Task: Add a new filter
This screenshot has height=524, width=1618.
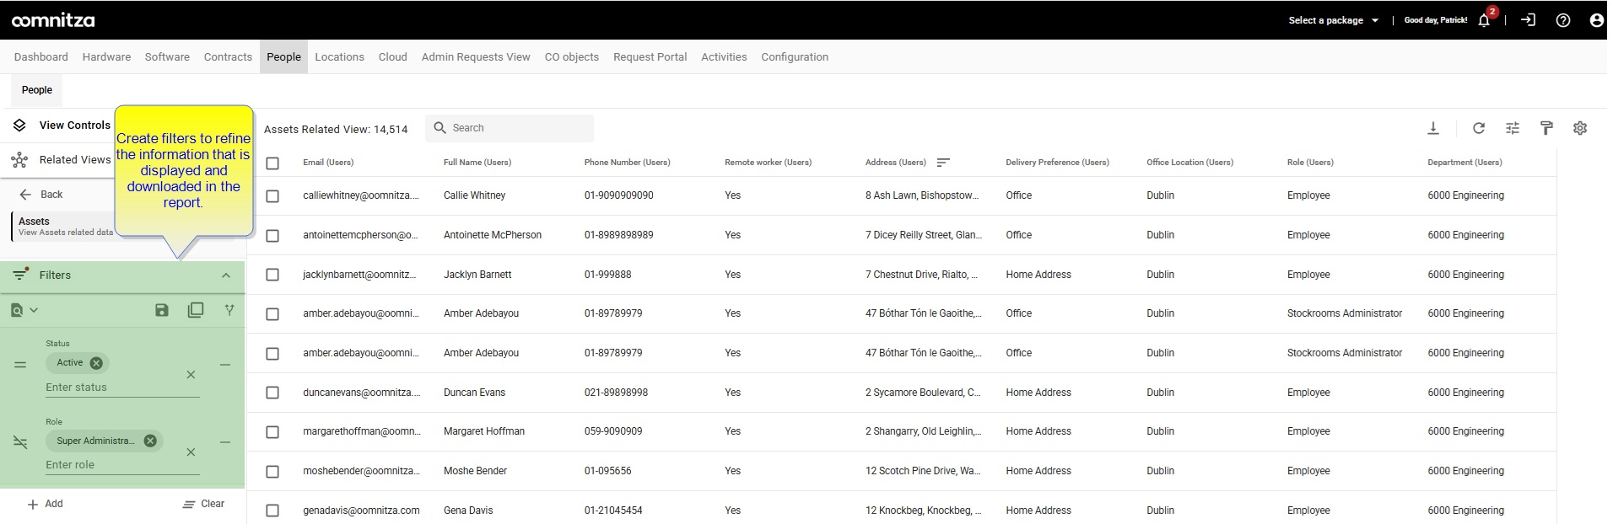Action: tap(46, 504)
